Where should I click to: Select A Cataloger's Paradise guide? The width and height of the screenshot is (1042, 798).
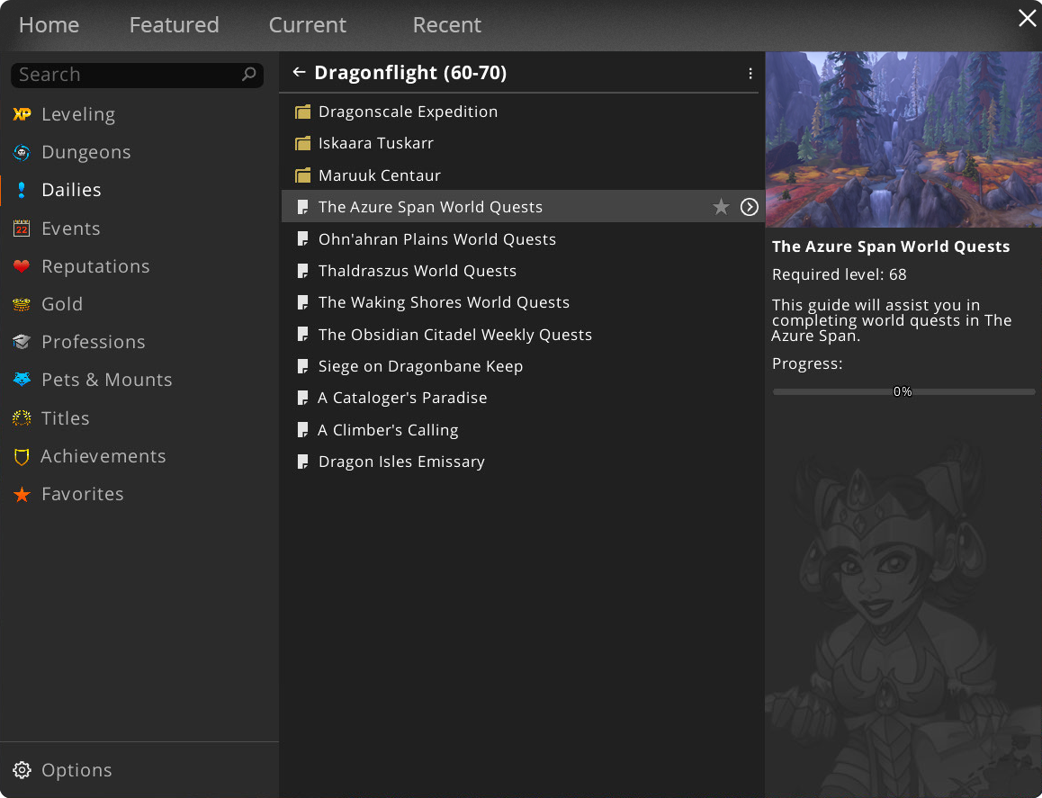(x=521, y=398)
